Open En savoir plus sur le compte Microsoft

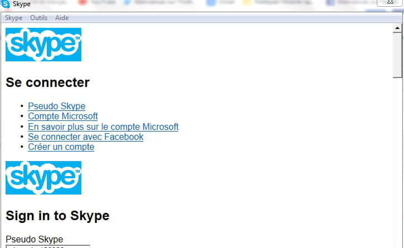click(x=103, y=127)
